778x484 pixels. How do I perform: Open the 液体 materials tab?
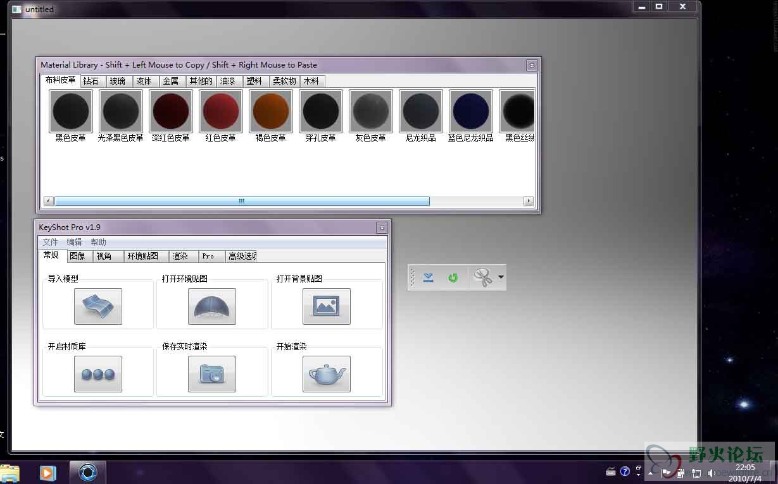point(144,81)
